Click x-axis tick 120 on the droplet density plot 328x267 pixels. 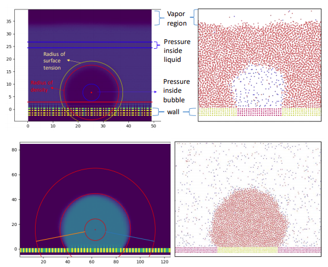tap(165, 262)
